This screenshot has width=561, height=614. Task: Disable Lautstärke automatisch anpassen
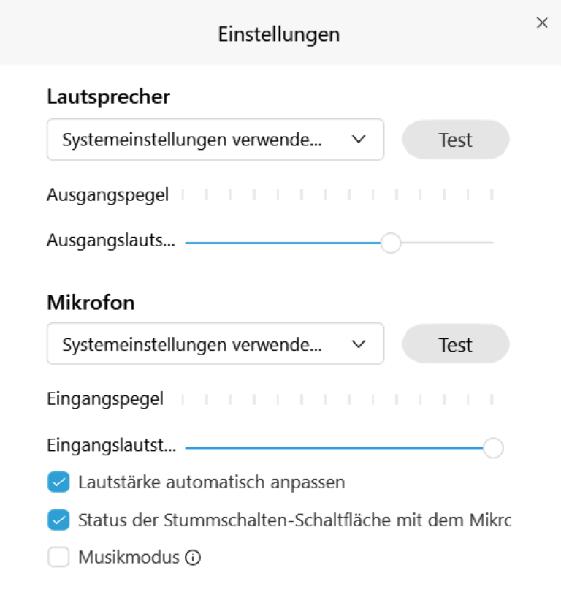point(58,482)
